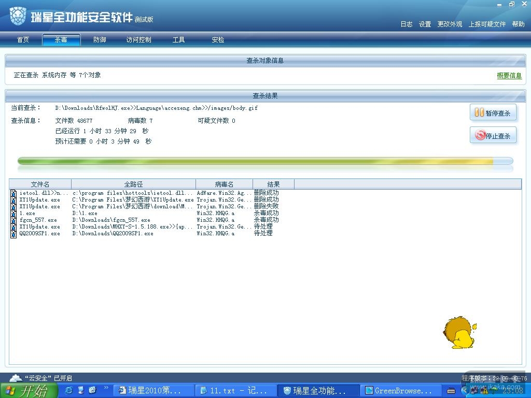Click virus icon beside XY1Update.exe 删除失败 row

click(x=13, y=207)
